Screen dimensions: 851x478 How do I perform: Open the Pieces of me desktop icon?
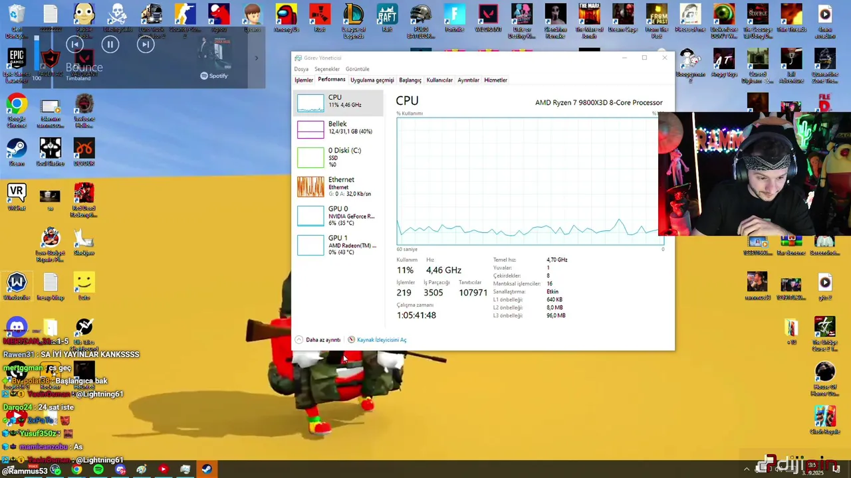[690, 18]
